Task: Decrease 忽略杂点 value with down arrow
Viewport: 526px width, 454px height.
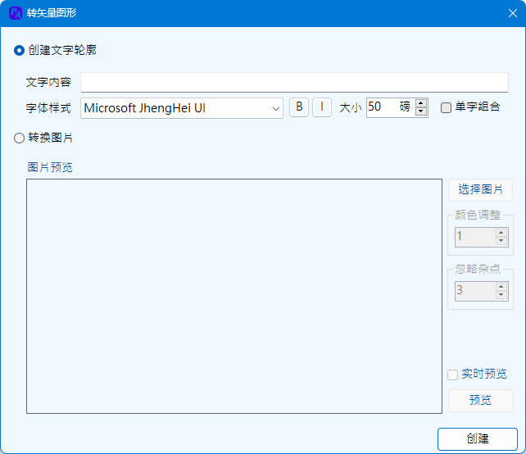Action: point(501,295)
